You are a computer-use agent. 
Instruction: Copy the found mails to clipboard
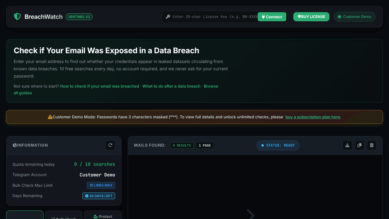[360, 145]
